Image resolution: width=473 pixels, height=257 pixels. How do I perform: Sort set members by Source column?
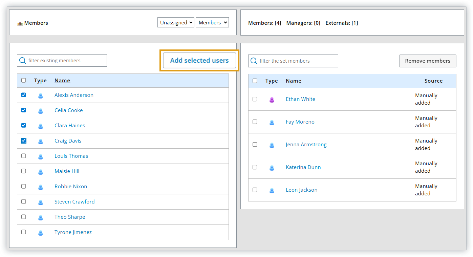point(433,81)
